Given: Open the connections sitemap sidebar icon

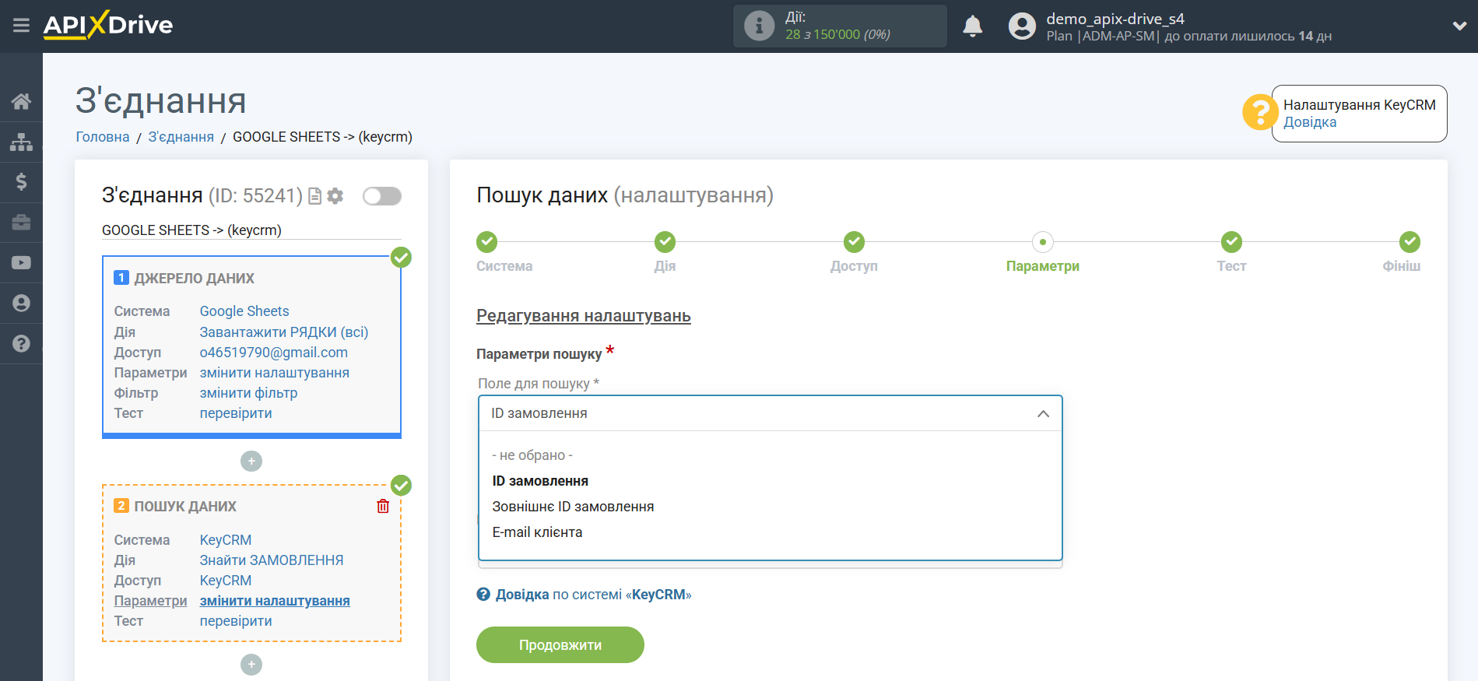Looking at the screenshot, I should (21, 142).
